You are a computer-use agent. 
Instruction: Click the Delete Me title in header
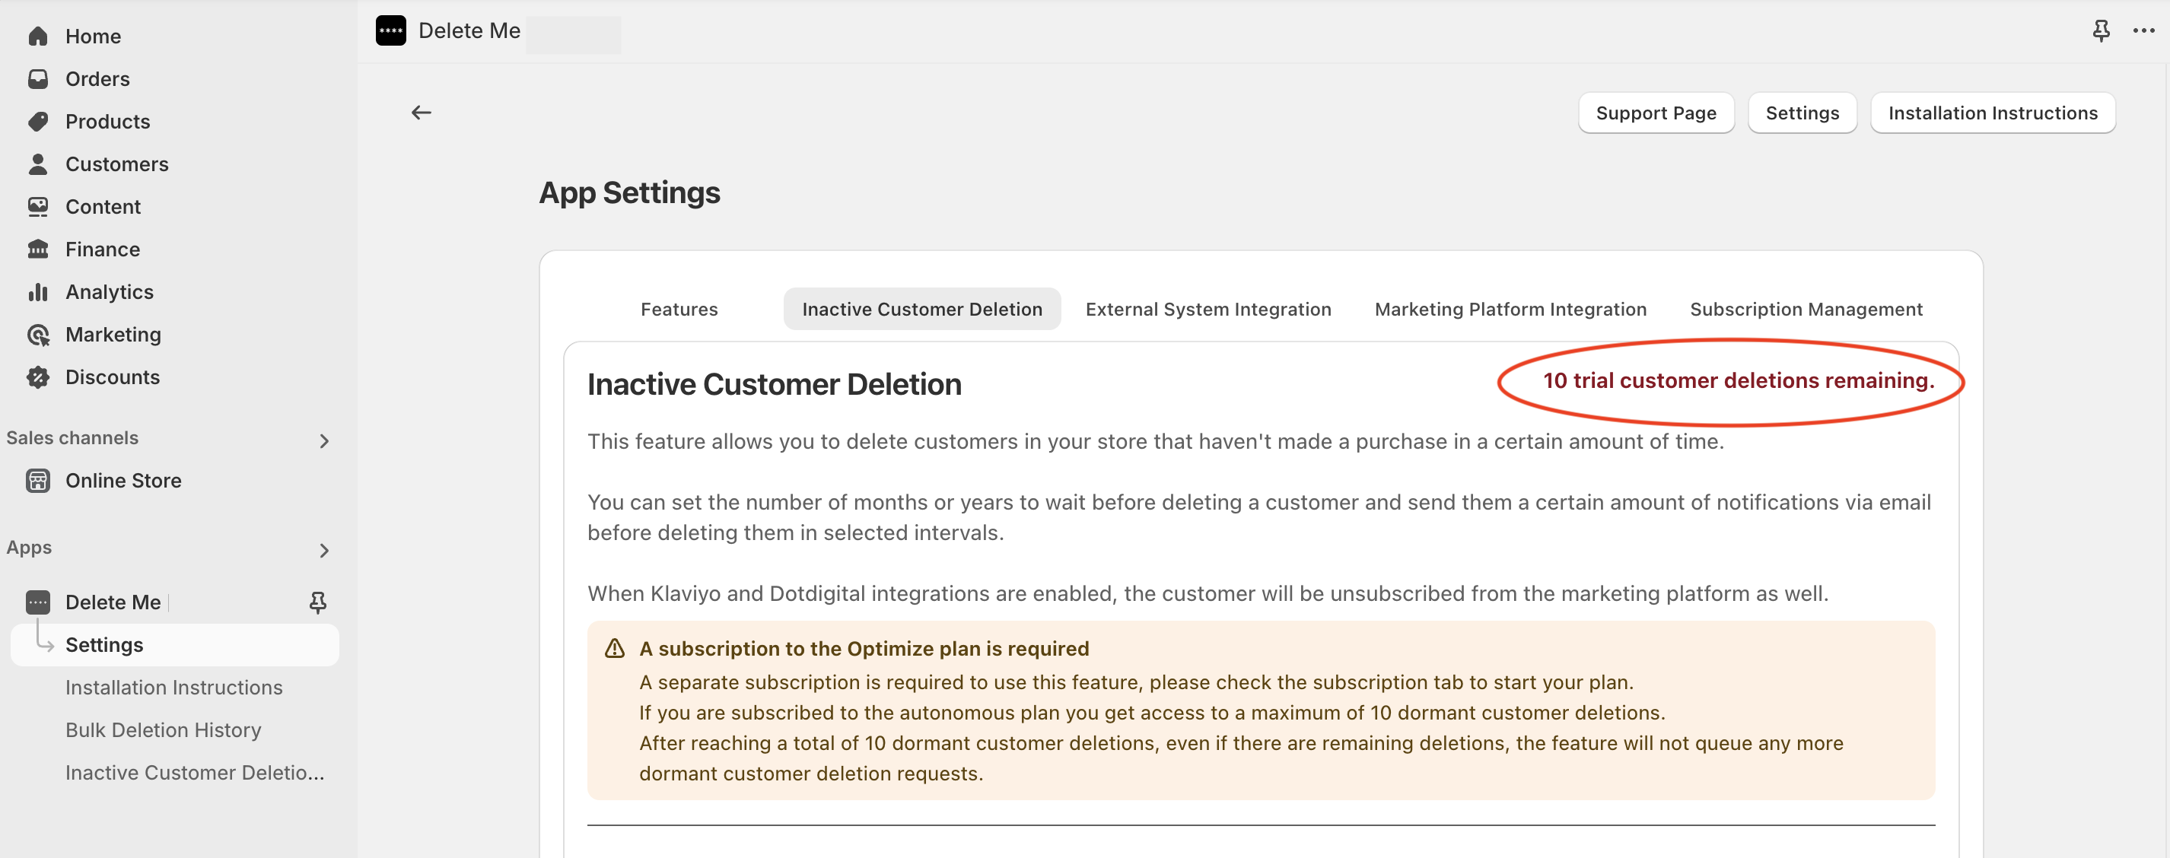click(x=469, y=31)
